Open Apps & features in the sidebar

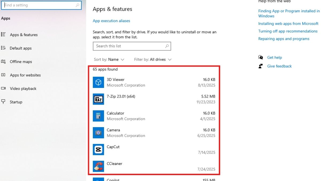[x=24, y=35]
